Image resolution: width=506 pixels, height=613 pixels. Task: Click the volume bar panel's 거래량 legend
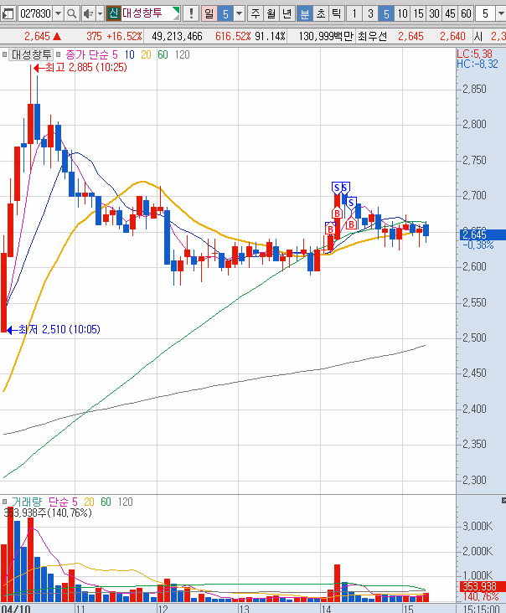26,502
